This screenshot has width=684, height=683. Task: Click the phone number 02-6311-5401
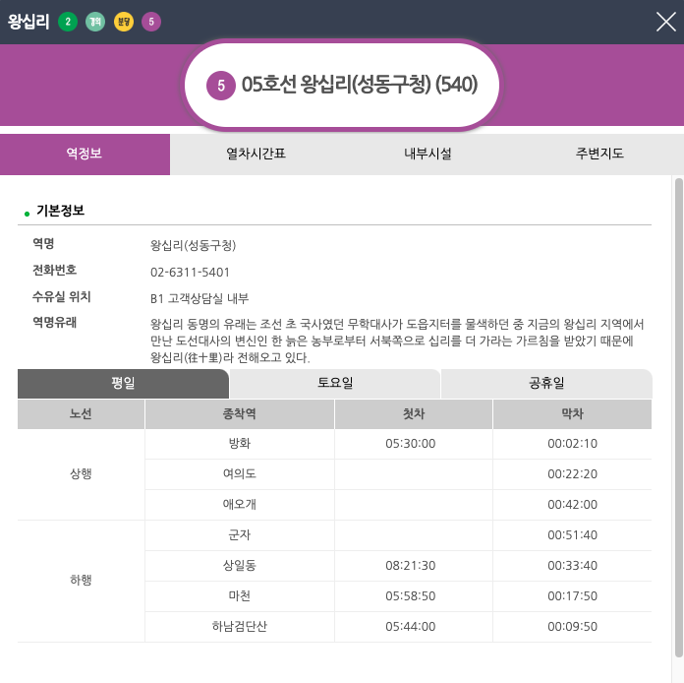point(190,273)
